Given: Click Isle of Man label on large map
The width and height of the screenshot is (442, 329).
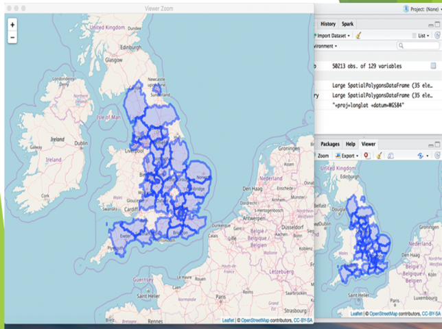Looking at the screenshot, I should click(108, 117).
